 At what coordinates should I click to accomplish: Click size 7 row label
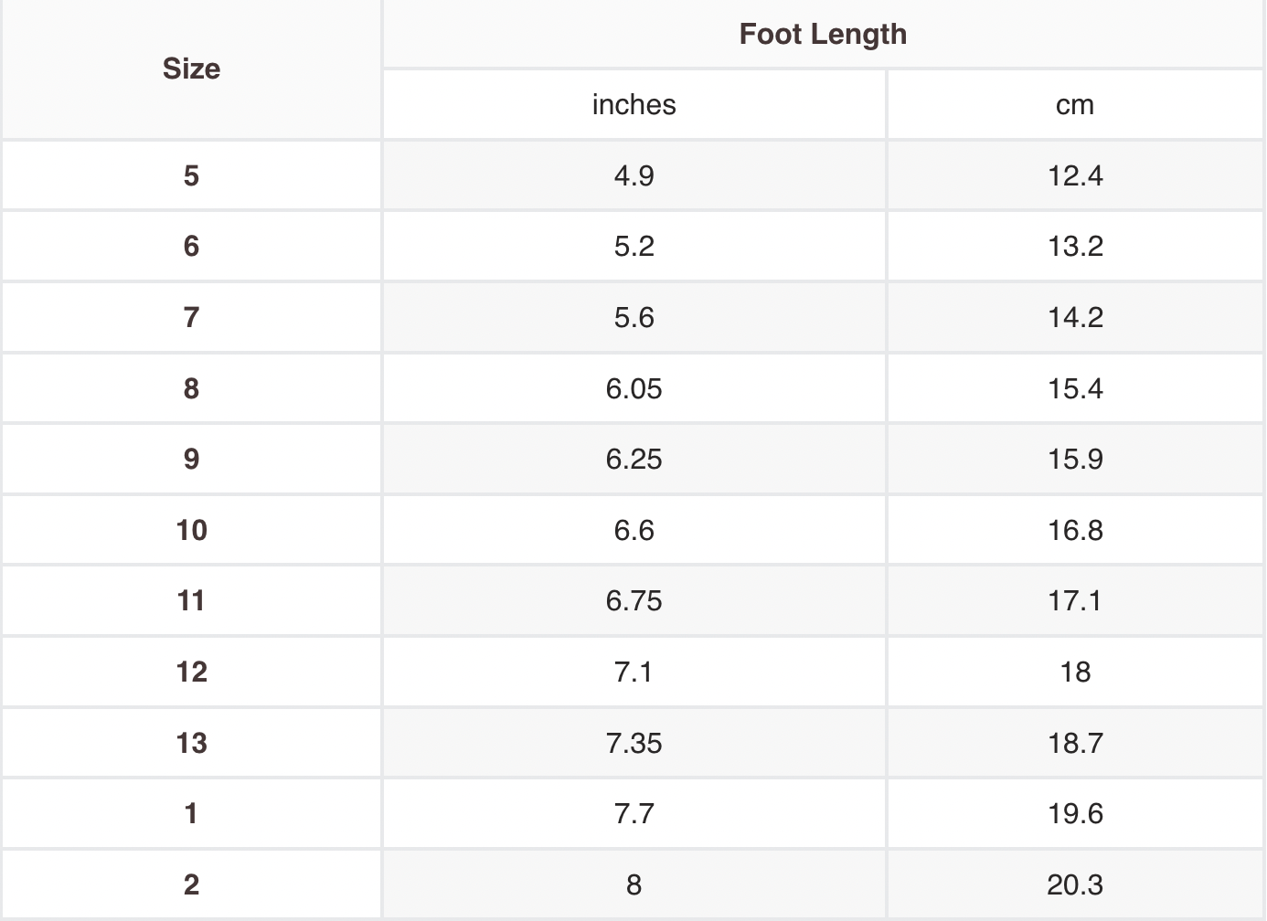click(x=191, y=317)
